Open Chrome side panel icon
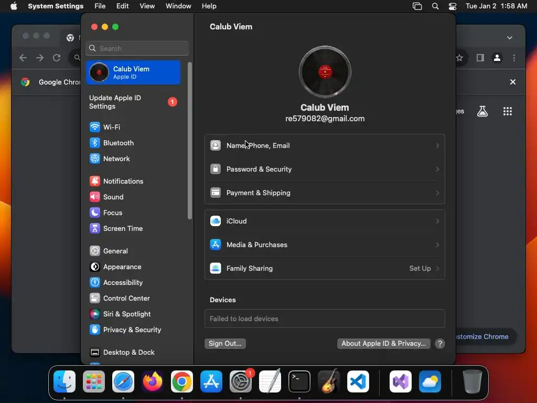This screenshot has height=403, width=537. coord(480,58)
